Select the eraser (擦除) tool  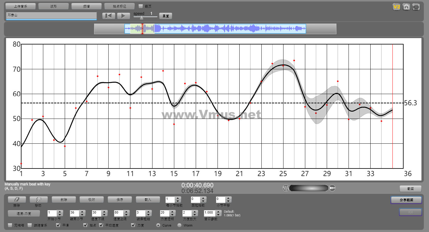[16, 200]
